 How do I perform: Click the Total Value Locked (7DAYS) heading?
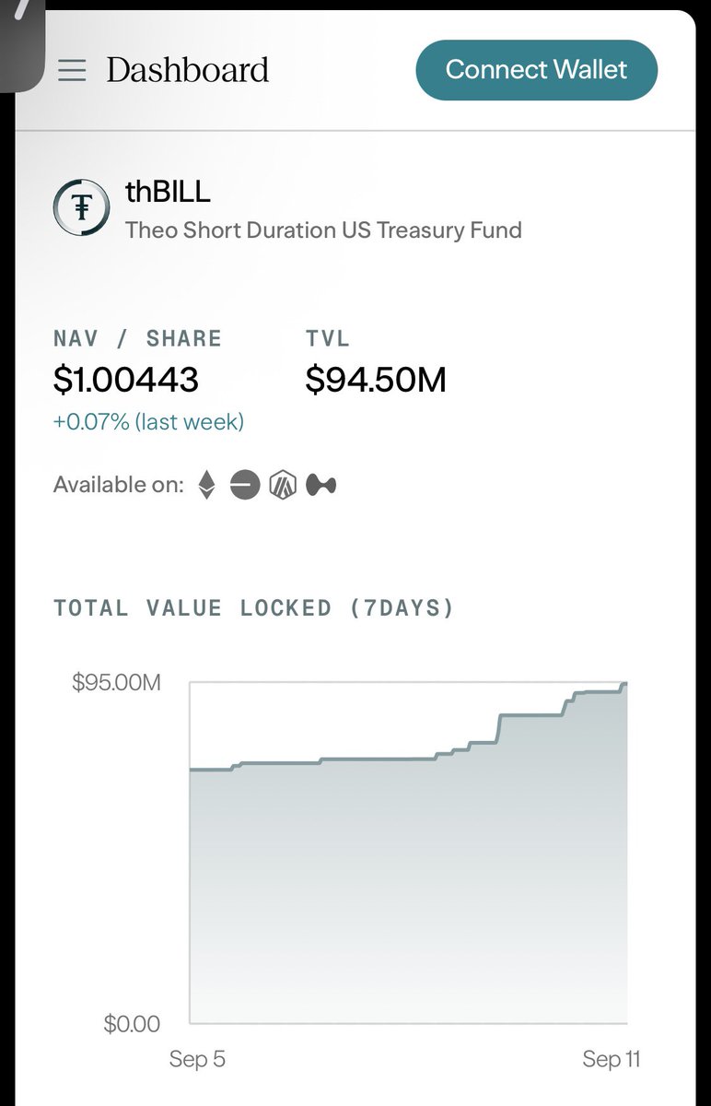pos(254,608)
